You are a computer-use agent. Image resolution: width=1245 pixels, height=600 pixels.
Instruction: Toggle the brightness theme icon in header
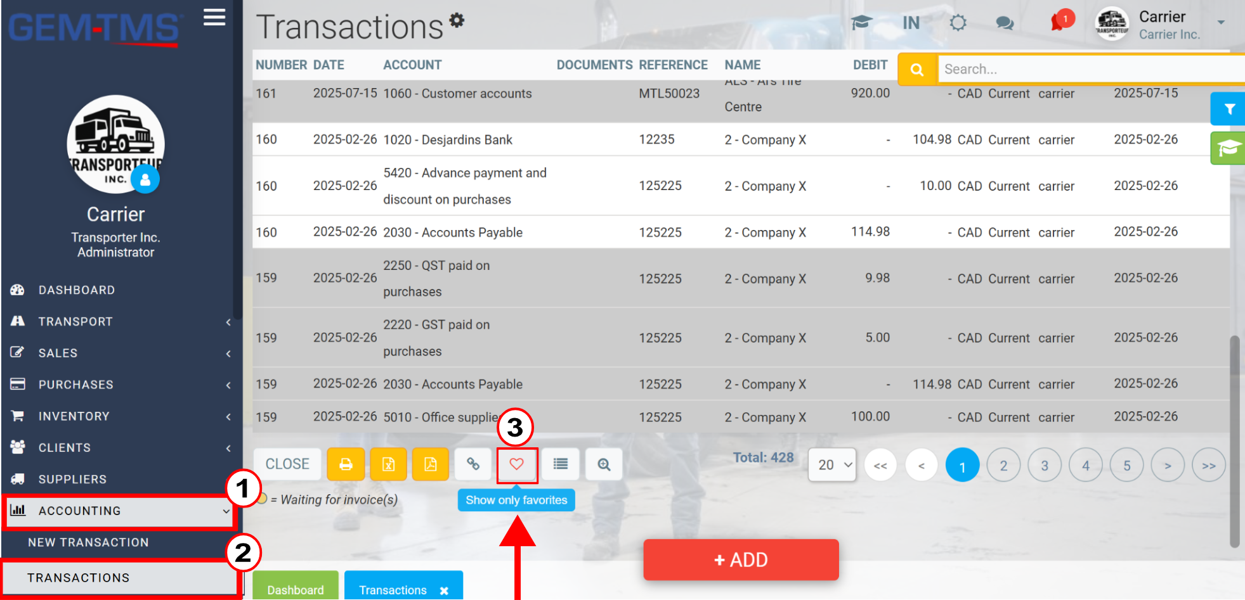coord(958,23)
